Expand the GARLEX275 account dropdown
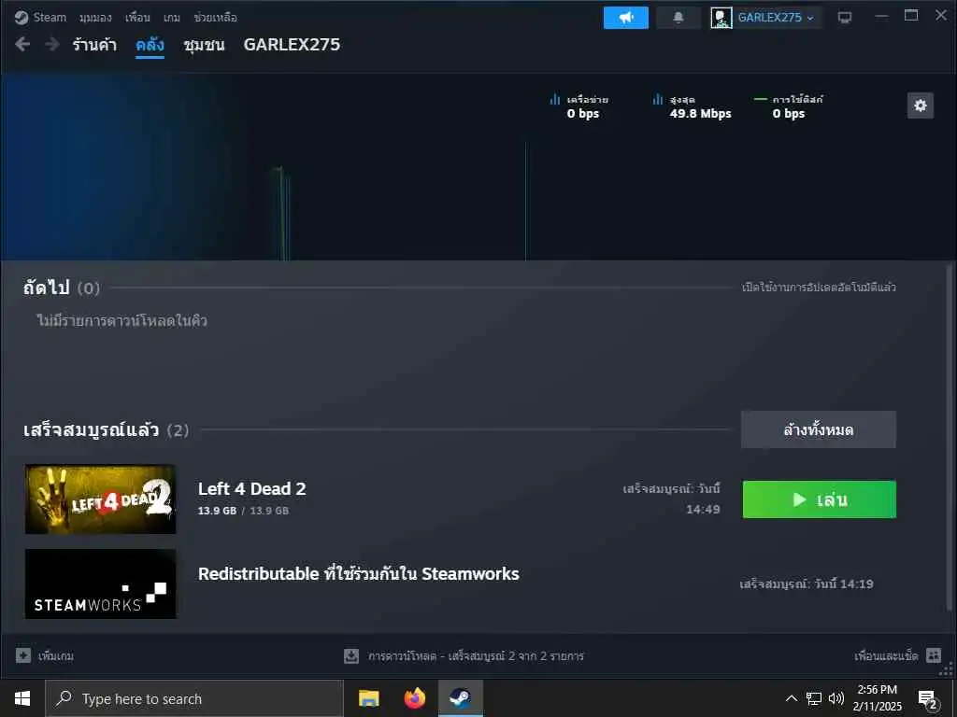957x717 pixels. pos(776,18)
